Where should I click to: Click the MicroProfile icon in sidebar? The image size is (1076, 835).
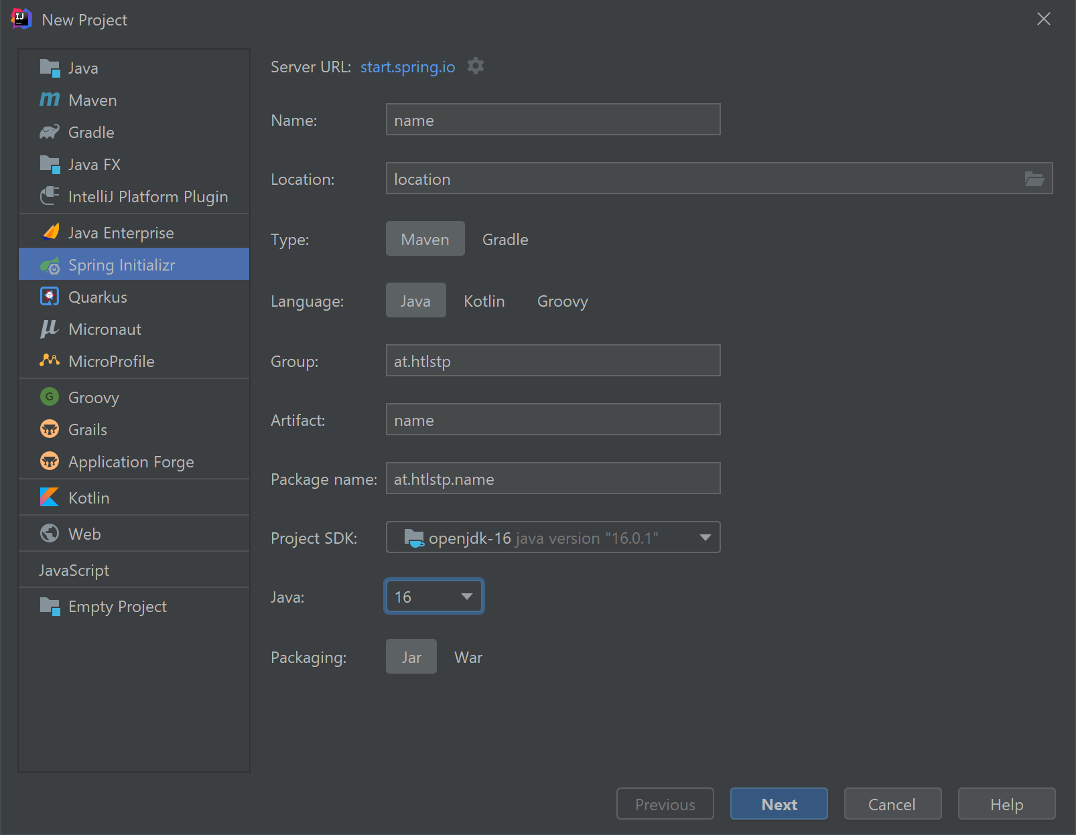click(50, 361)
